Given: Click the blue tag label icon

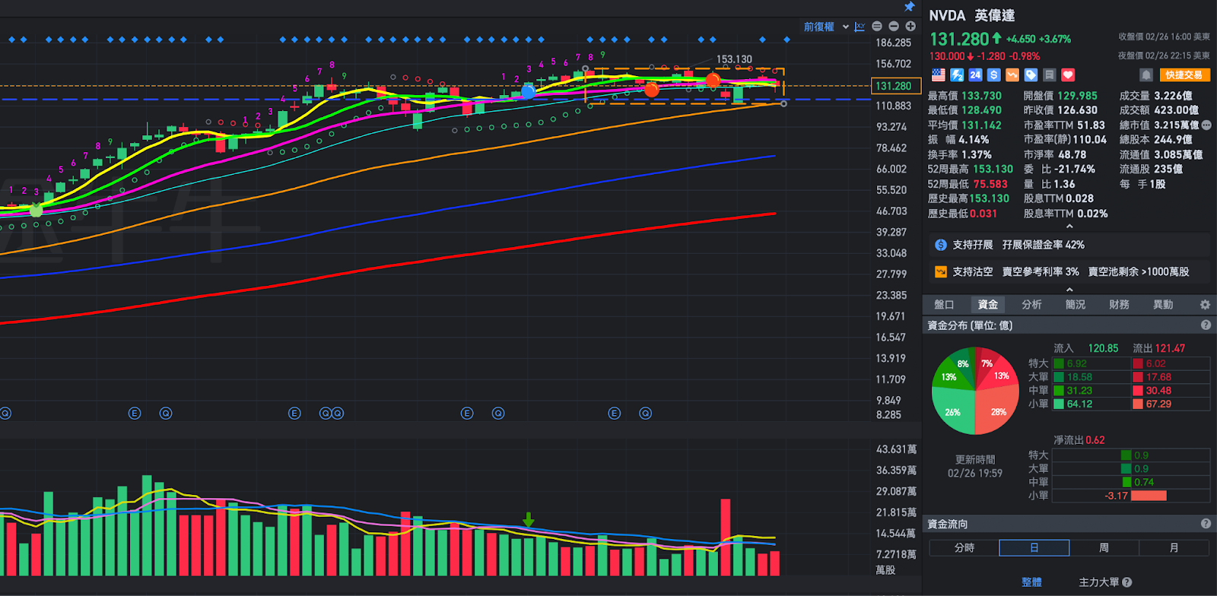Looking at the screenshot, I should click(x=1031, y=75).
